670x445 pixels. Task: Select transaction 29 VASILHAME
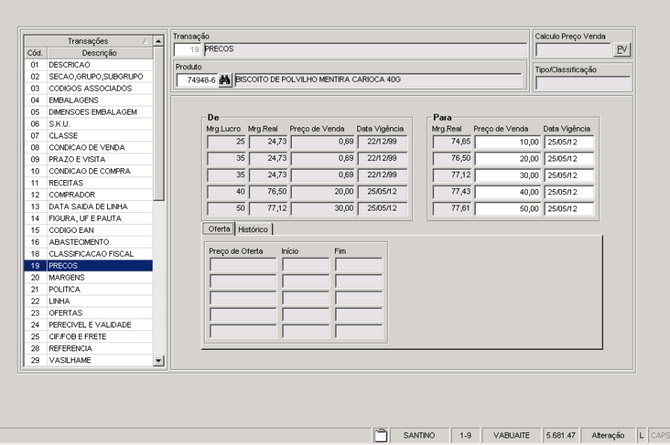pos(89,360)
